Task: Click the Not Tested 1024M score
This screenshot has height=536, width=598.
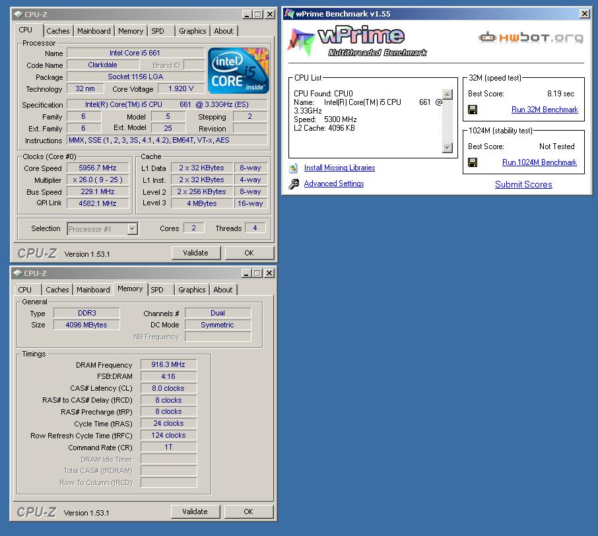Action: click(x=557, y=147)
